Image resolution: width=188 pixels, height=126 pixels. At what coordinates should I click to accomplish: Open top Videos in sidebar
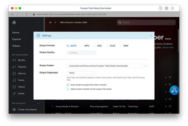click(x=16, y=46)
